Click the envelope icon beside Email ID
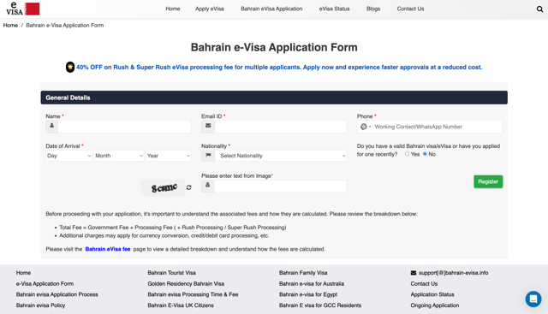 point(208,126)
